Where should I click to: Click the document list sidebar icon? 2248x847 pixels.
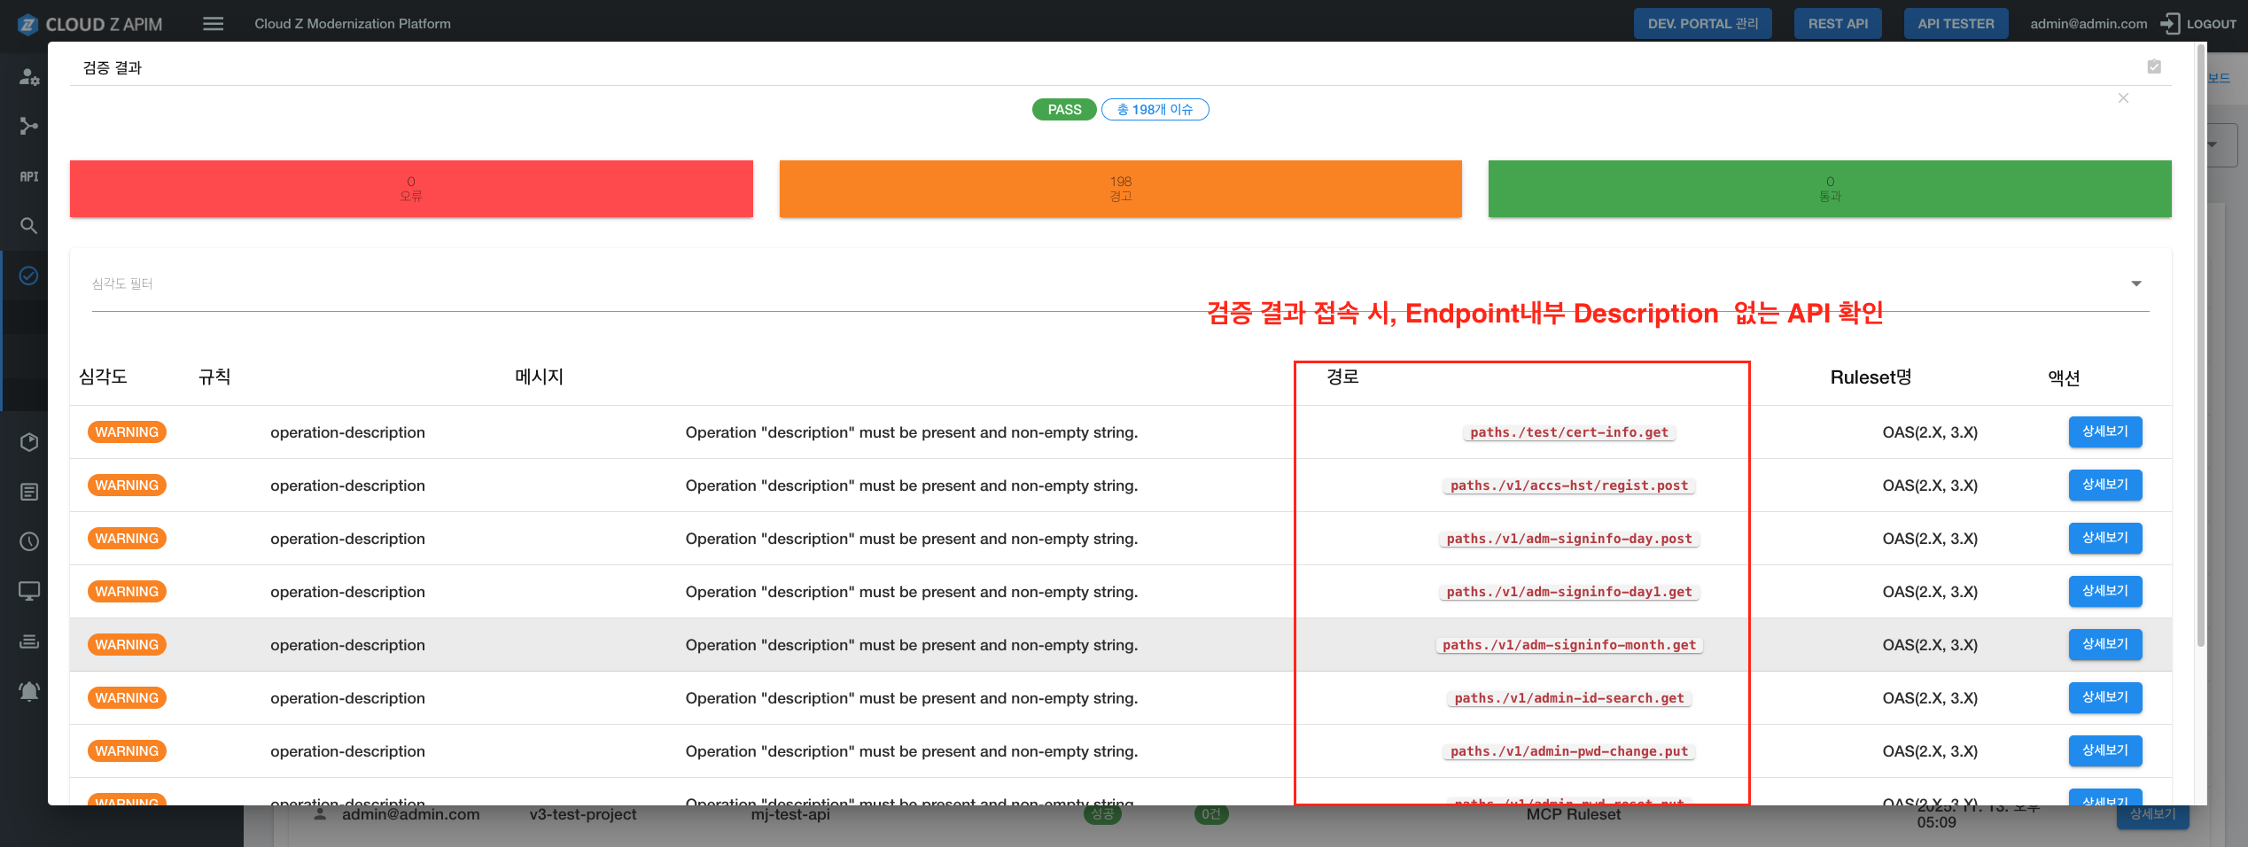tap(29, 492)
